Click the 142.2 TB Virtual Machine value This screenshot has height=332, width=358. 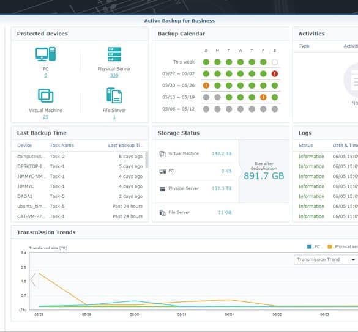click(x=222, y=153)
